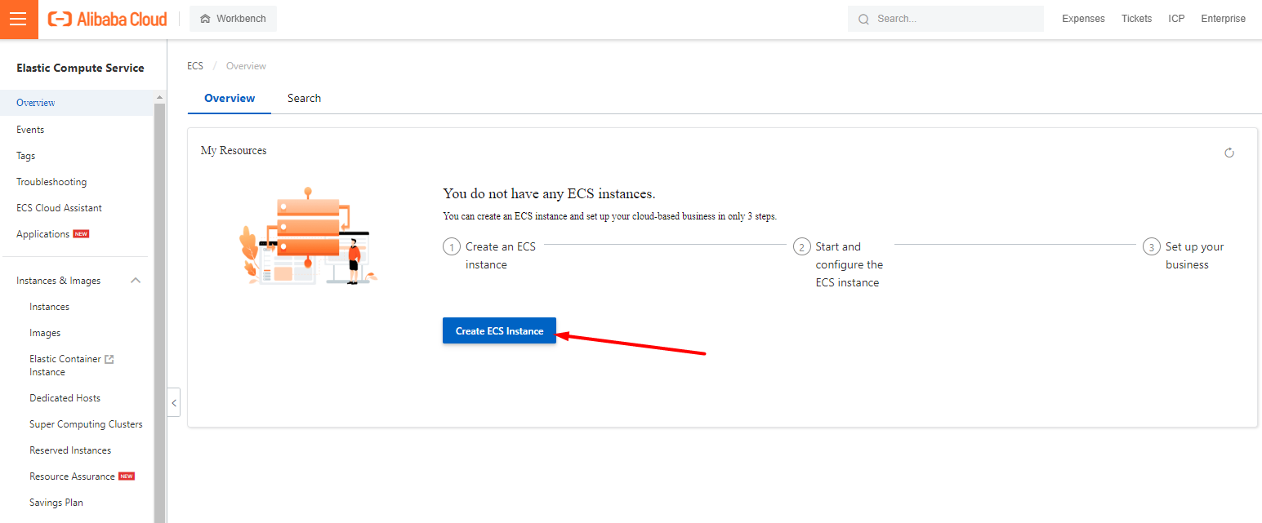1262x523 pixels.
Task: Click the Create ECS Instance button
Action: coord(499,330)
